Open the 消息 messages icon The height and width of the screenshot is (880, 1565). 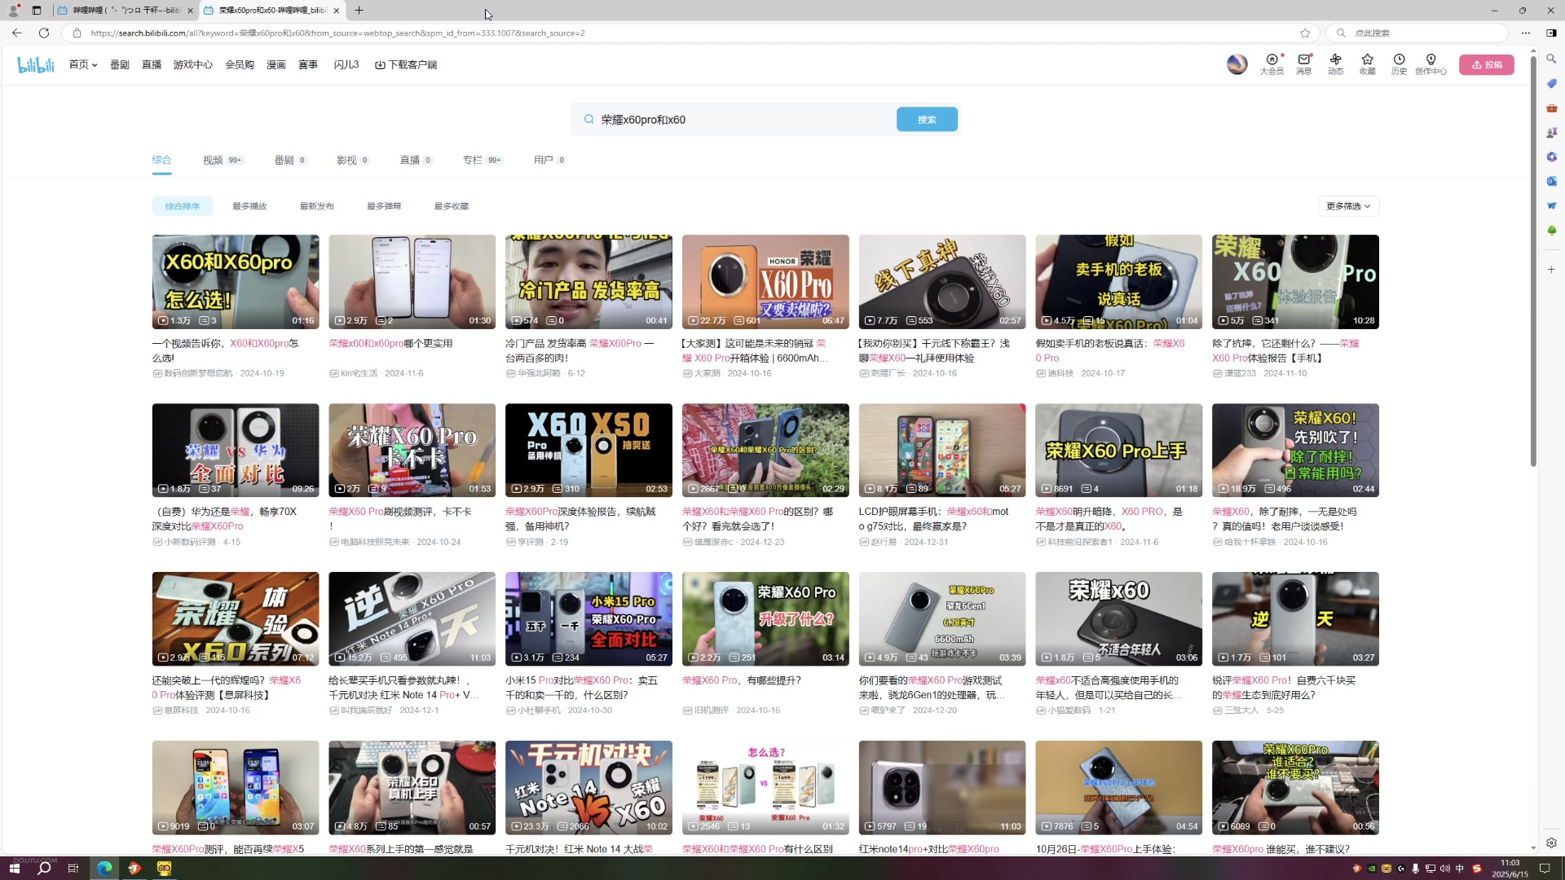1304,60
